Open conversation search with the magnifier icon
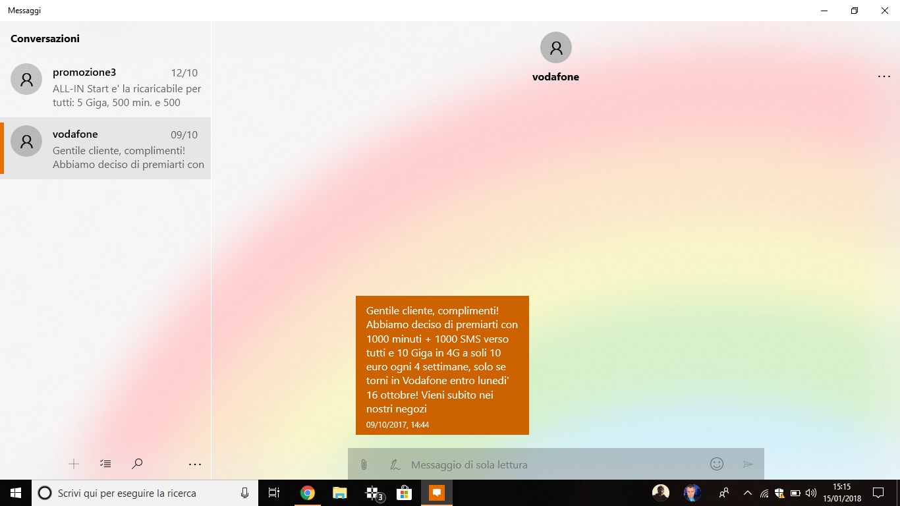 tap(137, 464)
